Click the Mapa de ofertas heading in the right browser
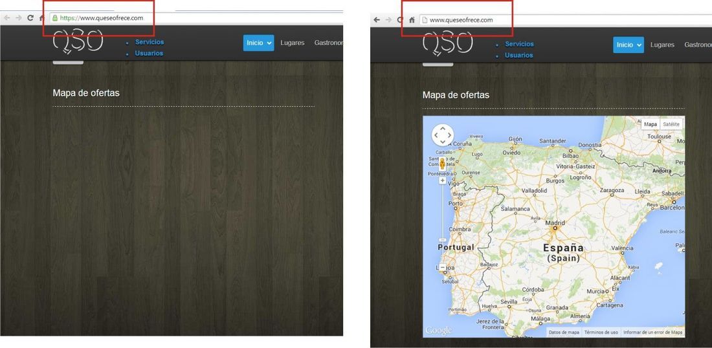712x348 pixels. click(456, 95)
